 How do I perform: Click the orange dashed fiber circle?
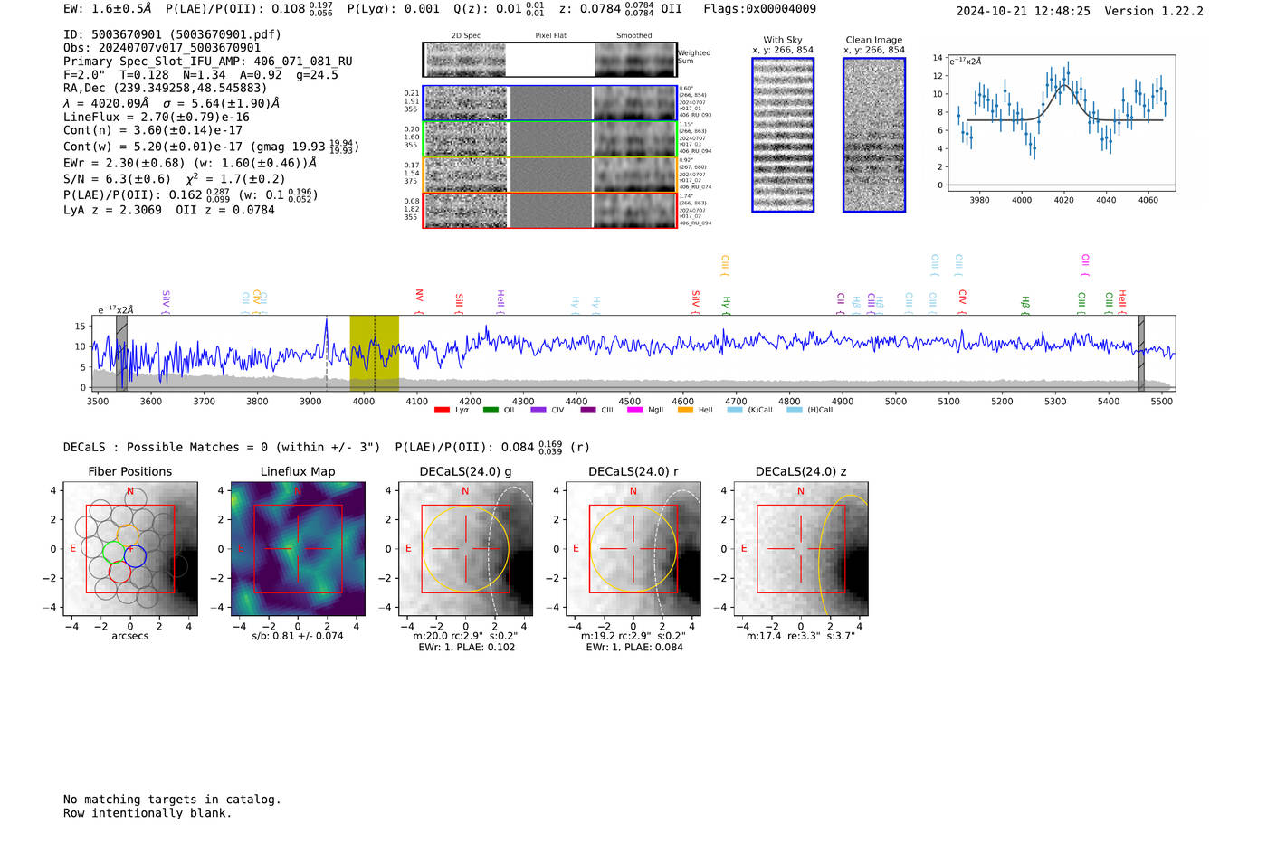pyautogui.click(x=129, y=535)
